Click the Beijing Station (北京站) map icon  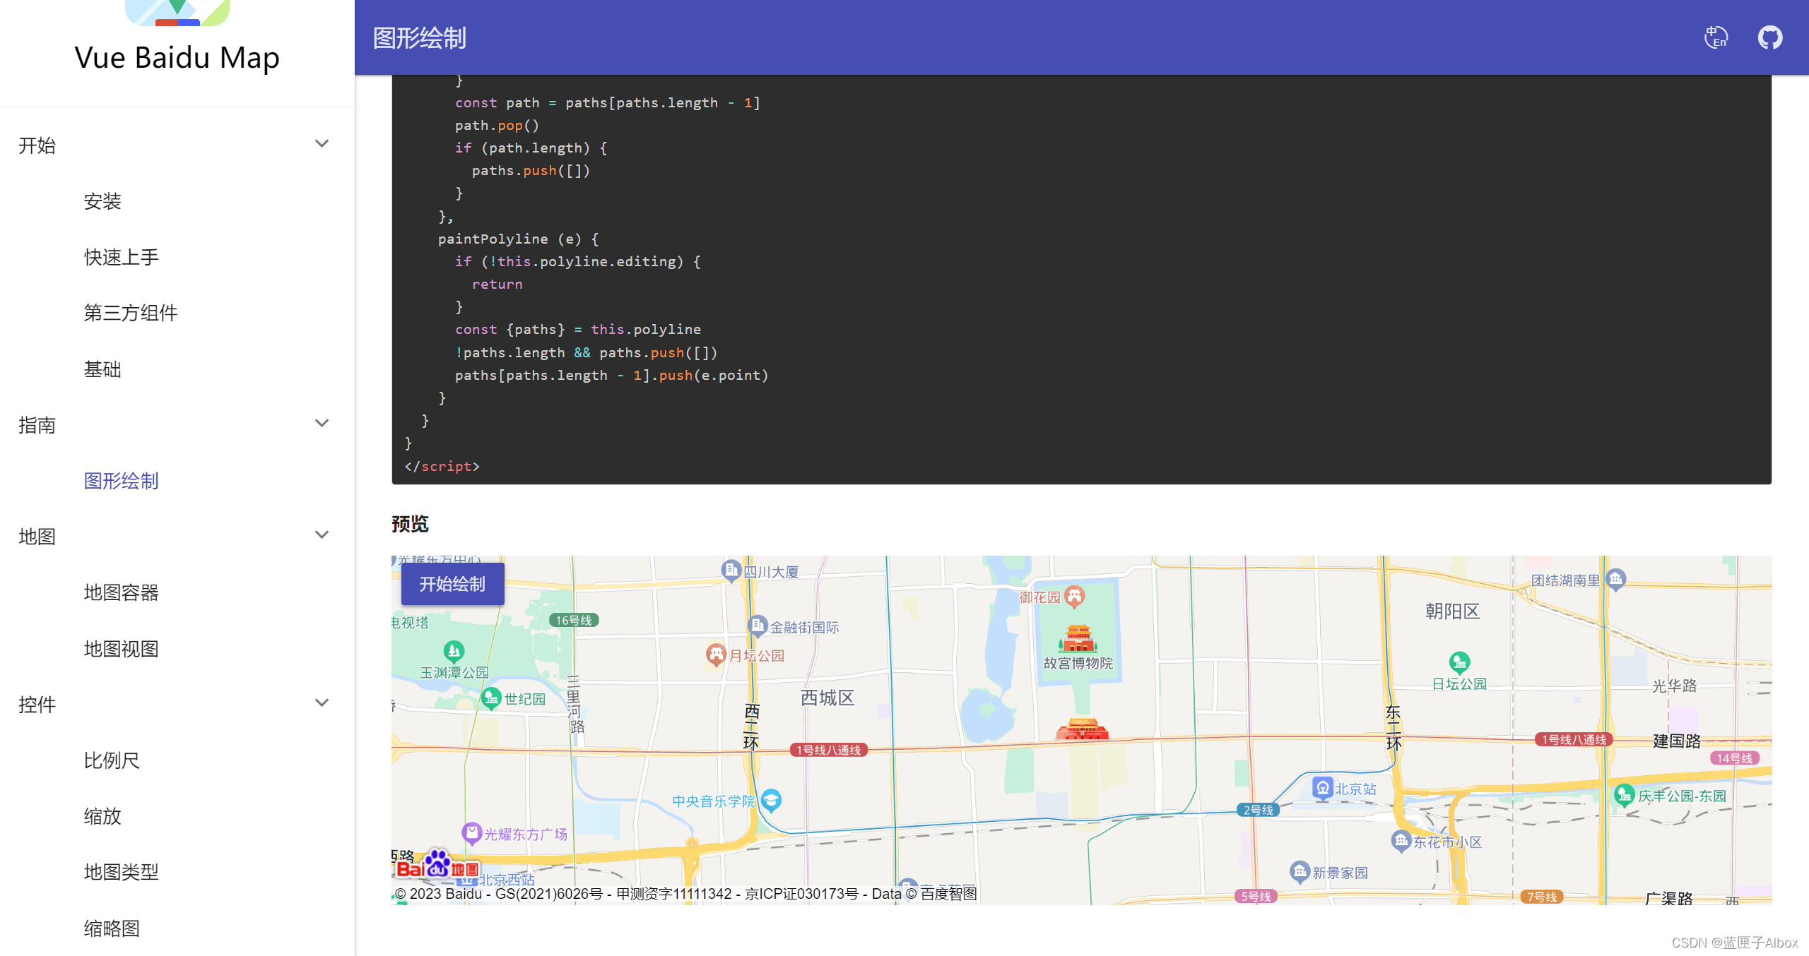pos(1322,787)
